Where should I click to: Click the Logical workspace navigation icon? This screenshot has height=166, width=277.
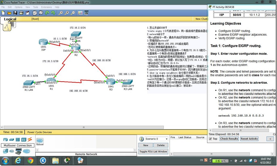7,27
